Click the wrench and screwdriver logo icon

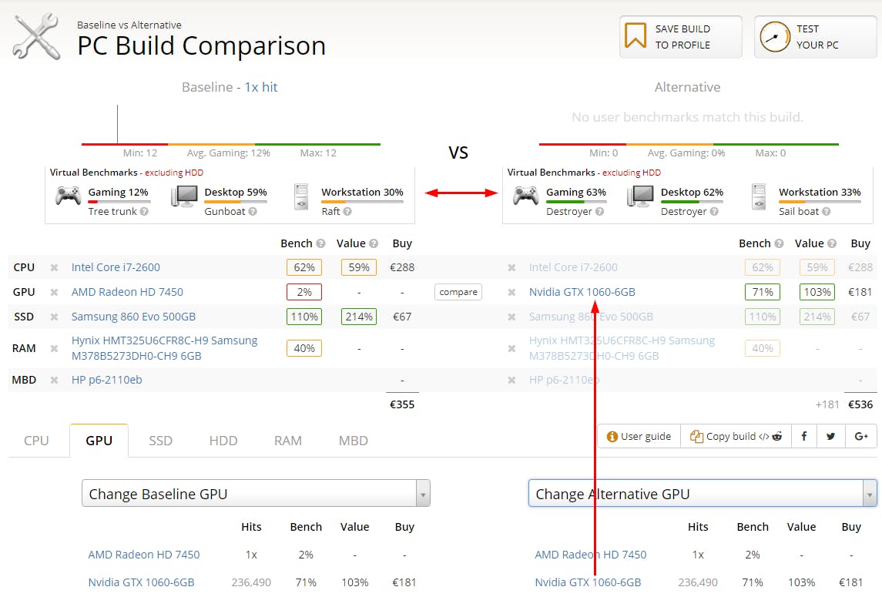pos(37,37)
